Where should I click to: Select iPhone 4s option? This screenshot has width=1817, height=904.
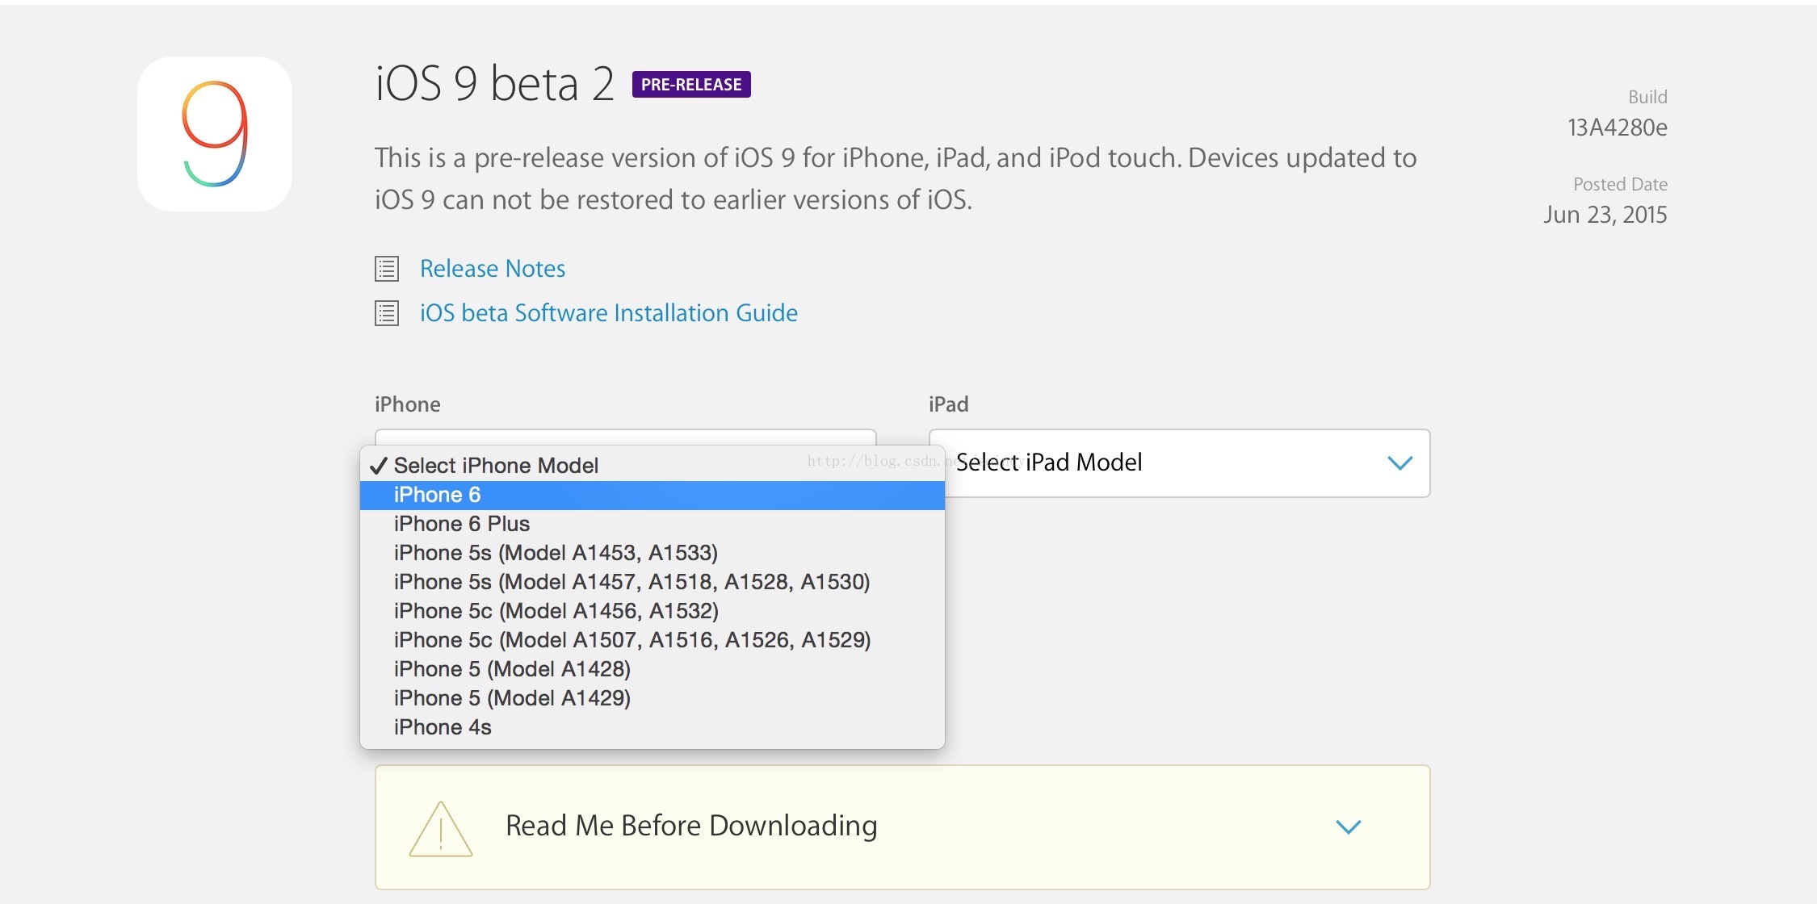pyautogui.click(x=653, y=727)
